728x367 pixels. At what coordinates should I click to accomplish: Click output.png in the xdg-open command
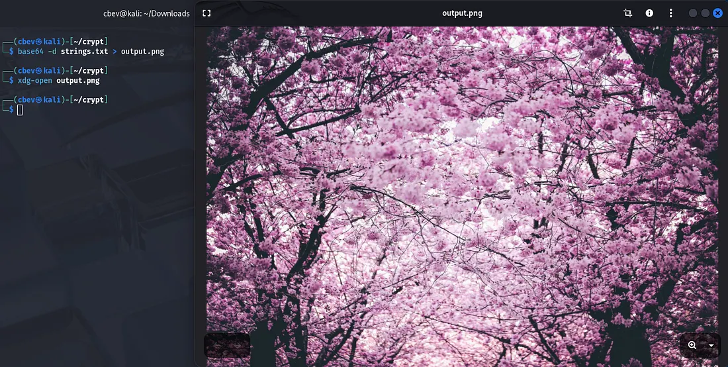click(x=78, y=80)
